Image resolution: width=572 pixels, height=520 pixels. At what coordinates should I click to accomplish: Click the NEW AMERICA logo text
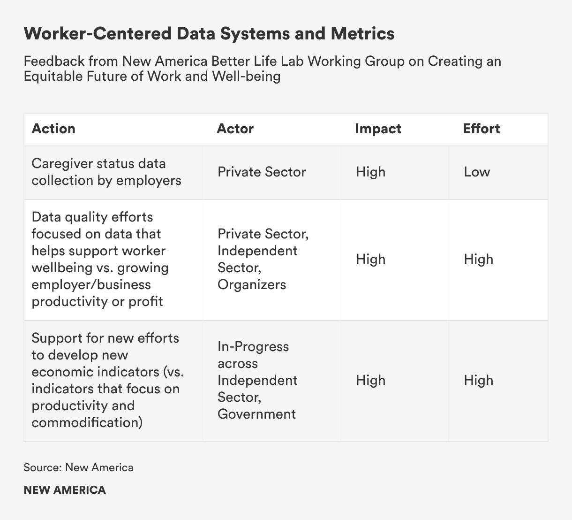[65, 490]
